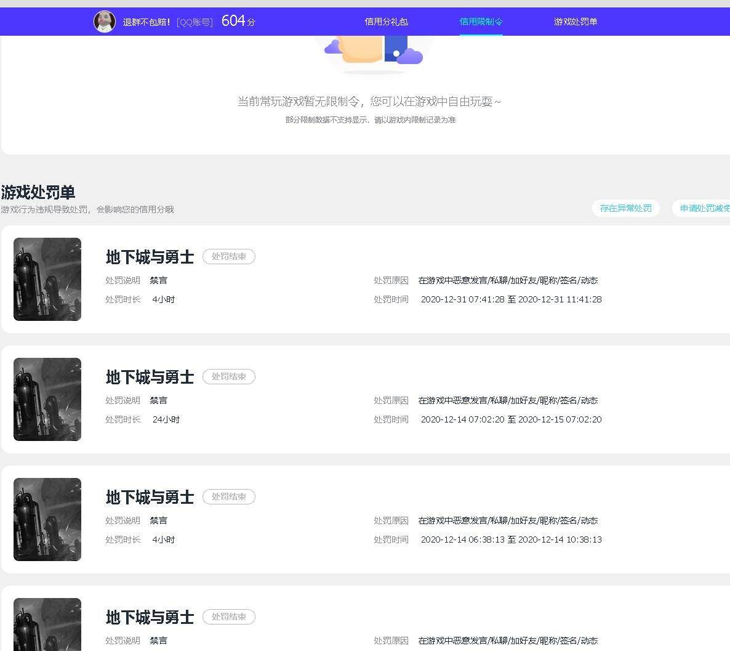This screenshot has width=730, height=651.
Task: Click the [QQ账号] label
Action: 195,22
